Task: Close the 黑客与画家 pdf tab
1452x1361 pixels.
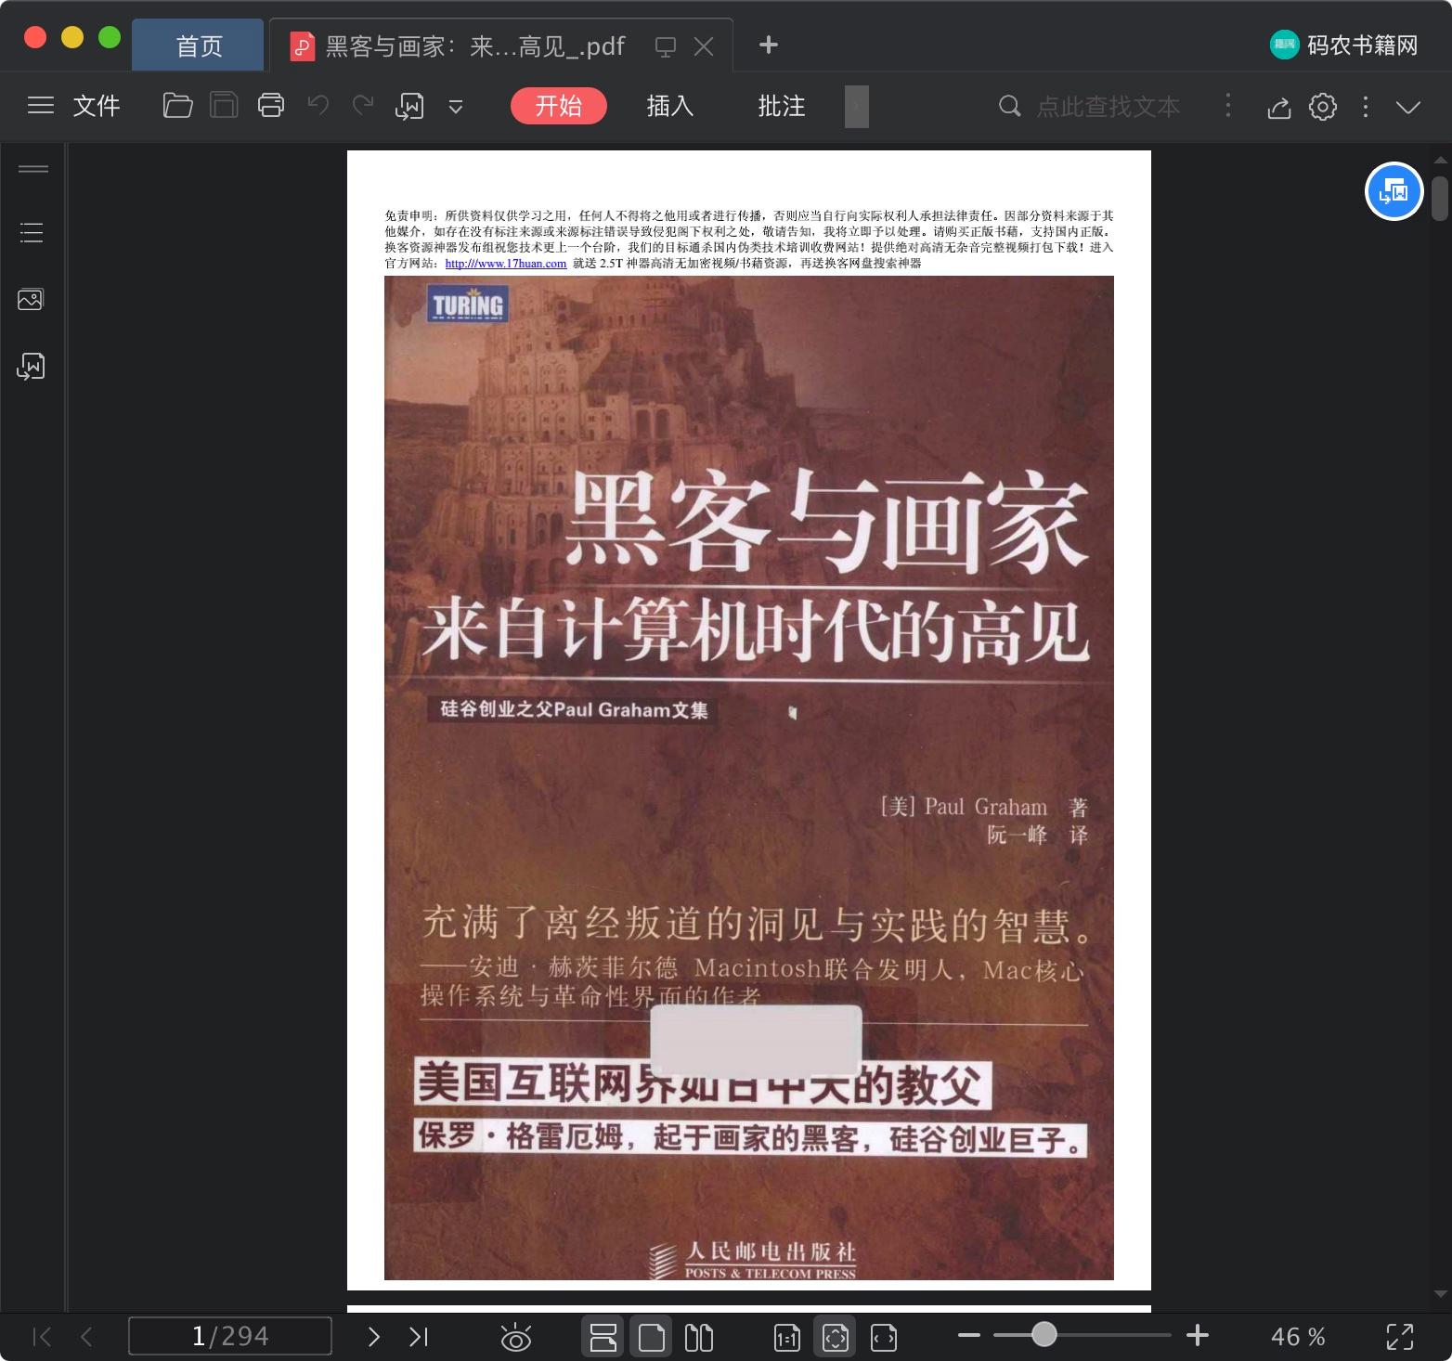Action: click(x=704, y=46)
